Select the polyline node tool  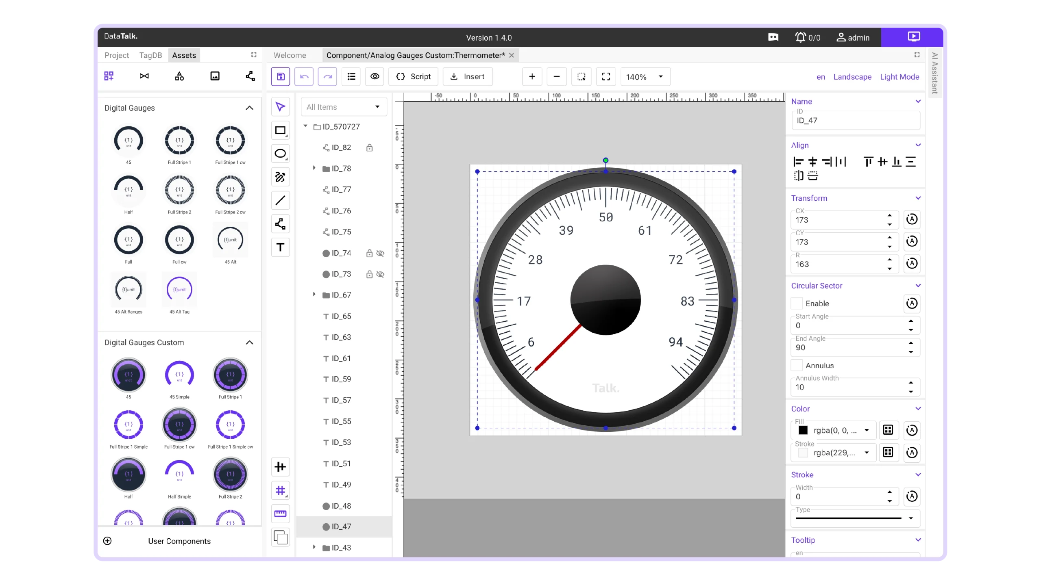(280, 224)
